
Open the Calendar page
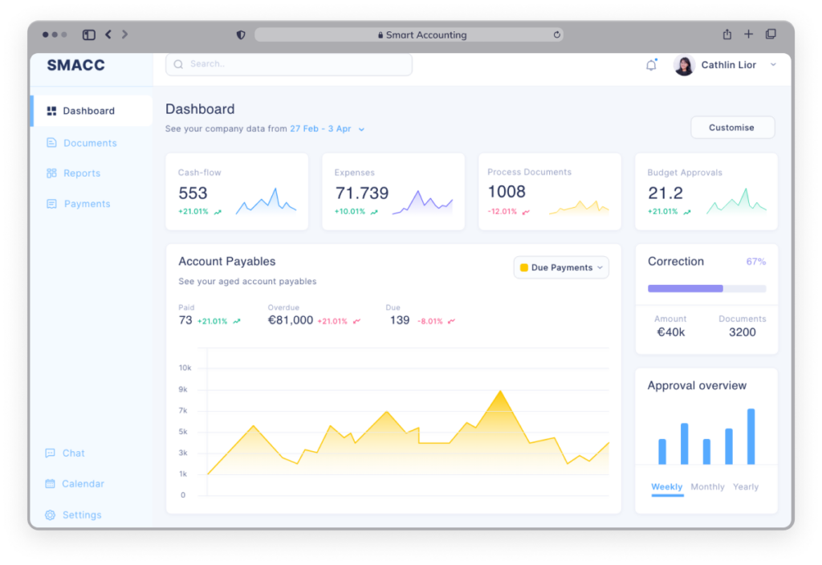click(83, 484)
